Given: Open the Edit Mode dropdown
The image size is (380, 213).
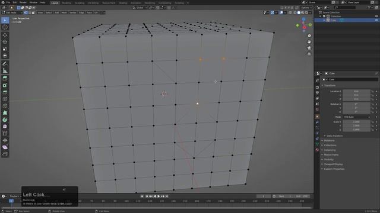Looking at the screenshot, I should coord(12,12).
